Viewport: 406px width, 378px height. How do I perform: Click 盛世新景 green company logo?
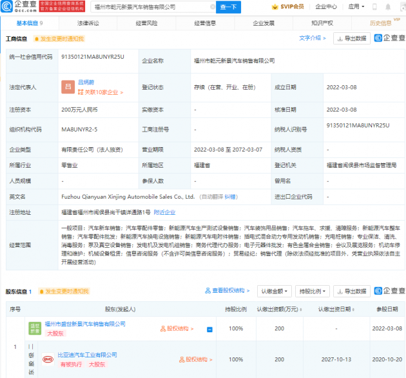(x=35, y=328)
